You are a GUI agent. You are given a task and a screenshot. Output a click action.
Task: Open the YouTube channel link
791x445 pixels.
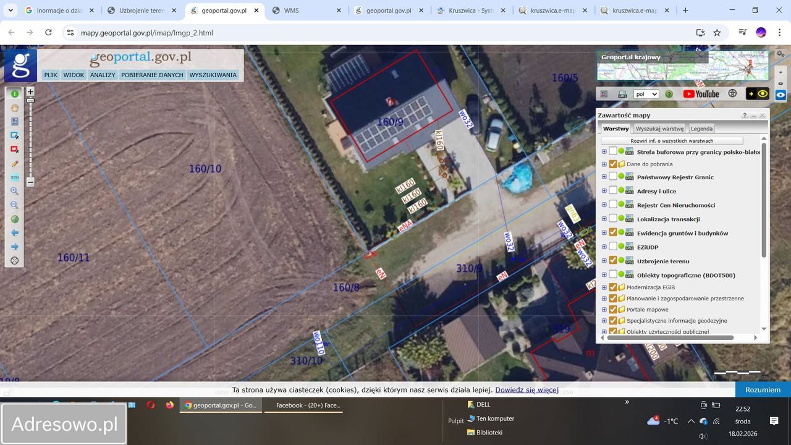(701, 94)
